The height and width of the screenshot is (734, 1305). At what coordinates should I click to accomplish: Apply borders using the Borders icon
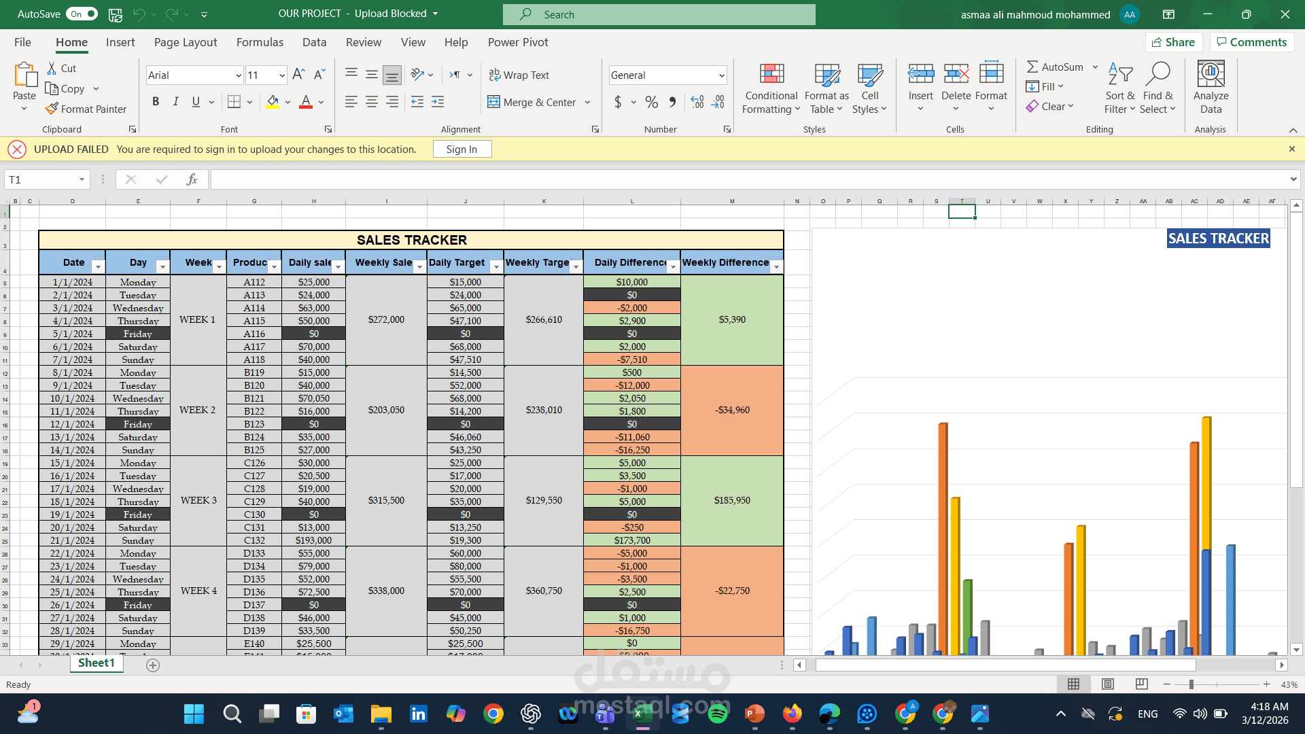pos(234,102)
